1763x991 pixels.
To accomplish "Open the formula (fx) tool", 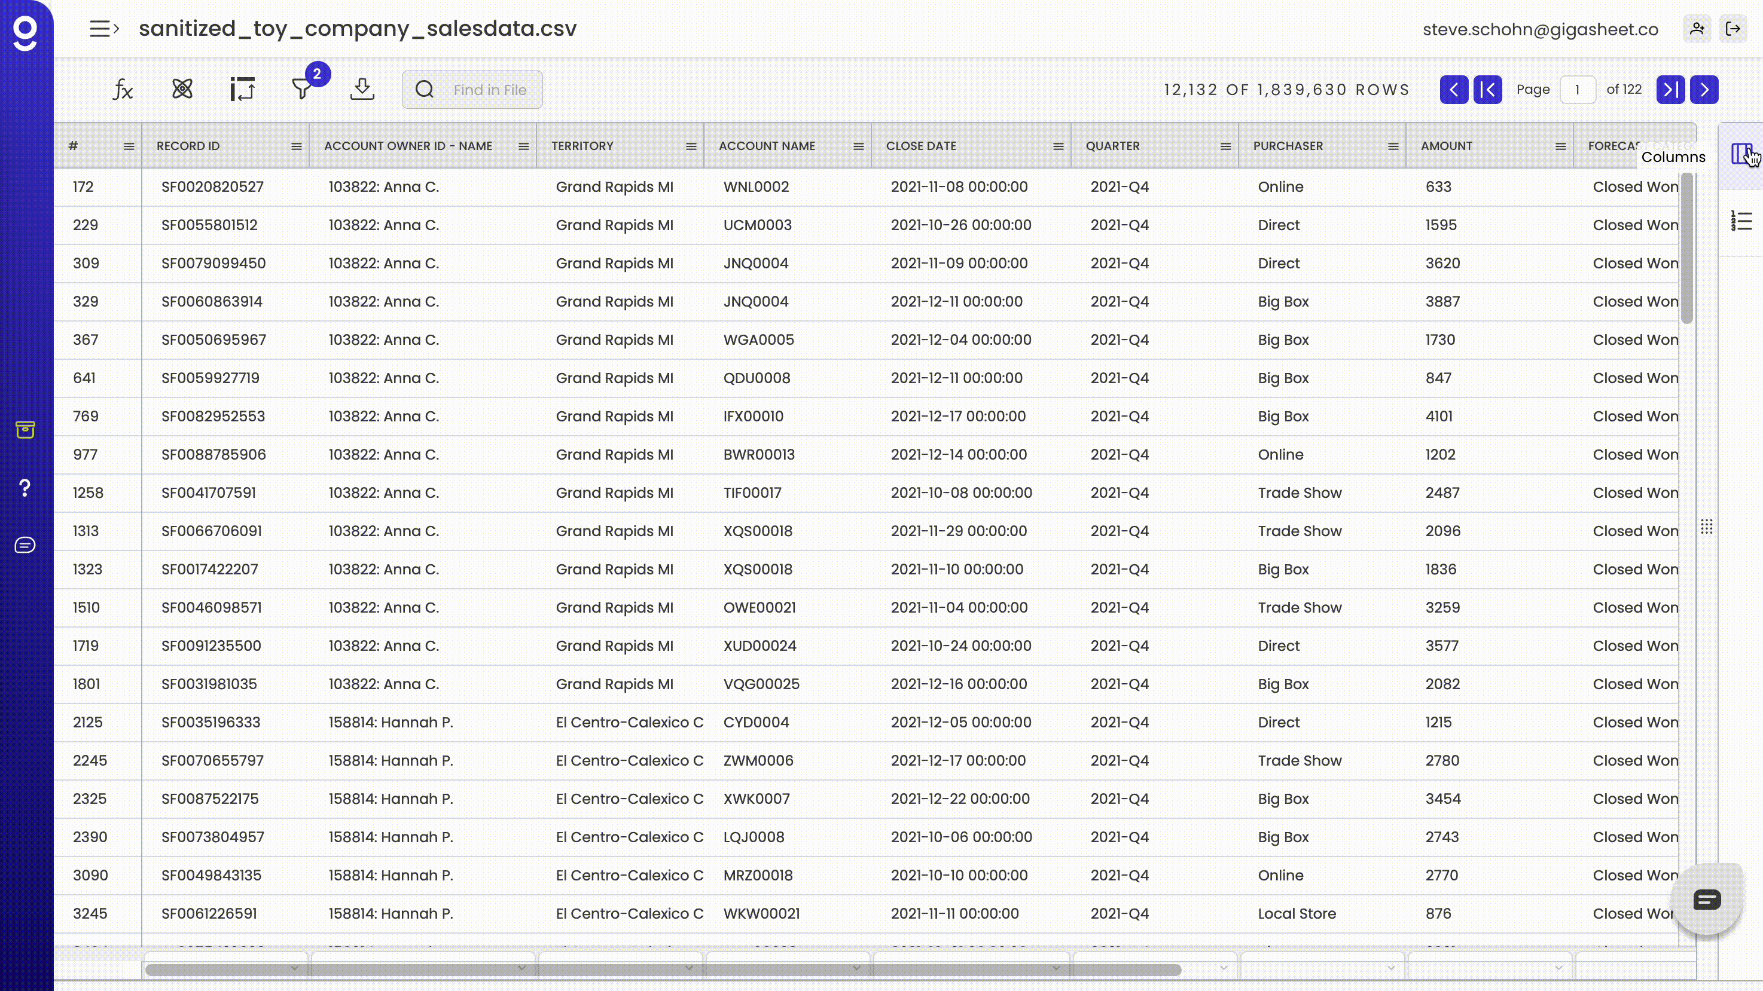I will pyautogui.click(x=123, y=90).
